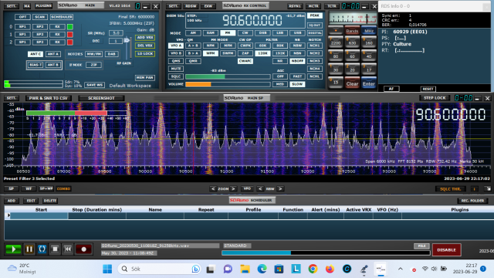Open the IF MODE ZIF selector
Viewport: 494px width, 278px height.
[x=93, y=65]
